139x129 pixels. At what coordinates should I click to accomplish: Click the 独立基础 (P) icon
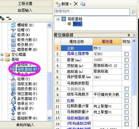point(13,94)
